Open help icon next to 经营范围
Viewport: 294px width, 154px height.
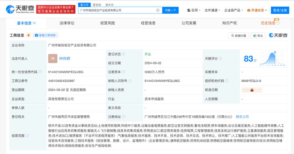(27, 136)
